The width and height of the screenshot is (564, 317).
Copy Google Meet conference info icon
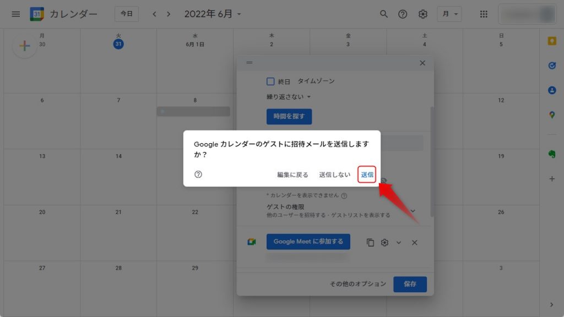pyautogui.click(x=370, y=242)
